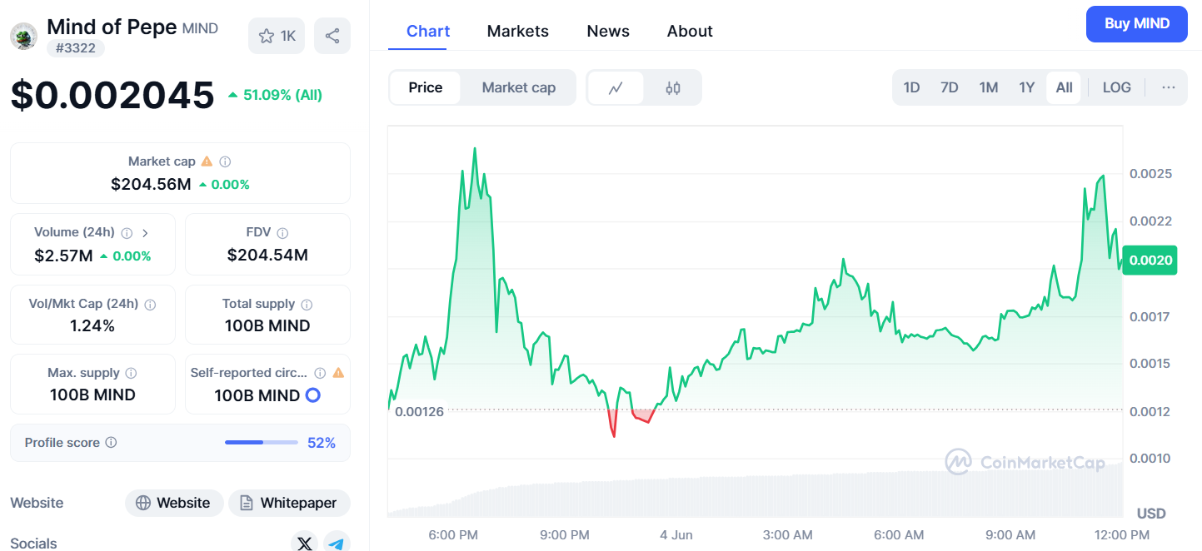Image resolution: width=1202 pixels, height=551 pixels.
Task: Click the Total supply info icon
Action: (x=307, y=305)
